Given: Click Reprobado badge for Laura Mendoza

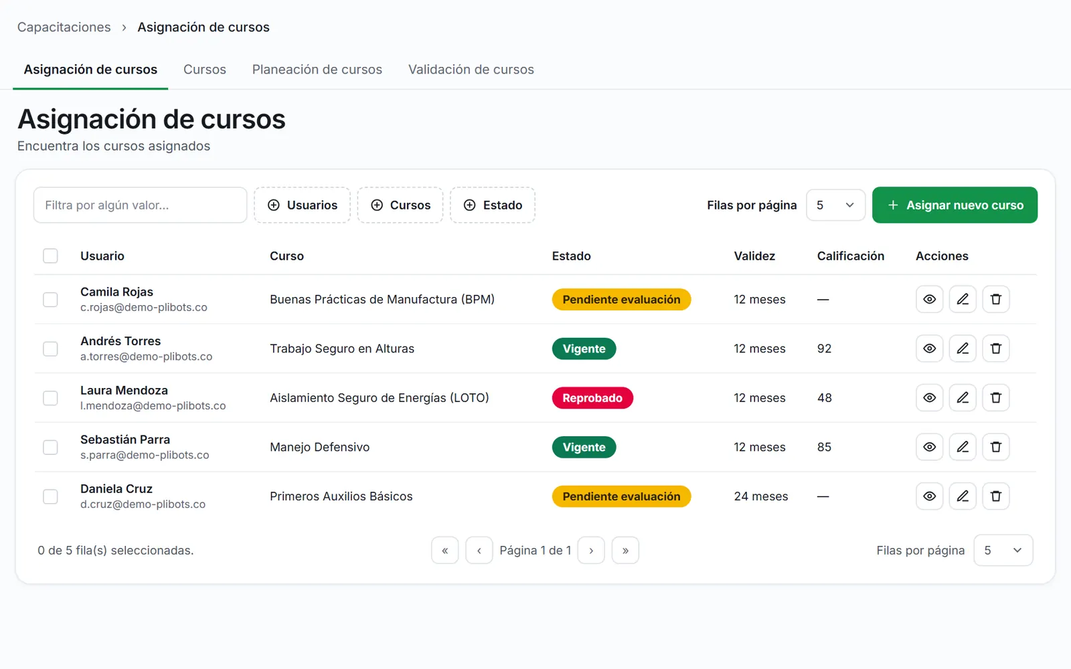Looking at the screenshot, I should tap(592, 398).
